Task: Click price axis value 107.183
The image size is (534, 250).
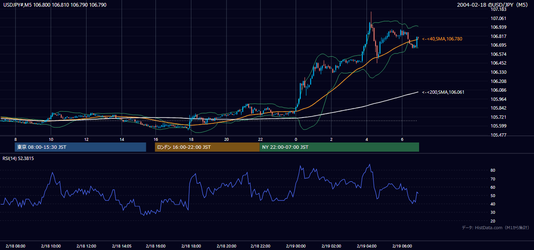Action: pyautogui.click(x=498, y=9)
